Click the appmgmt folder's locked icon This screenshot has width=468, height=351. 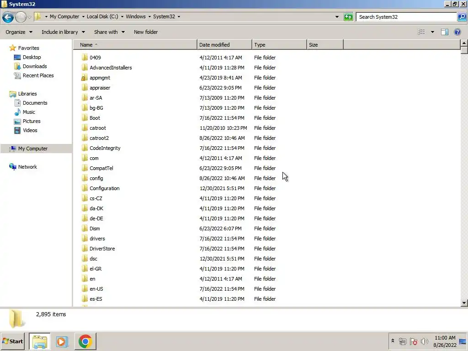click(84, 78)
